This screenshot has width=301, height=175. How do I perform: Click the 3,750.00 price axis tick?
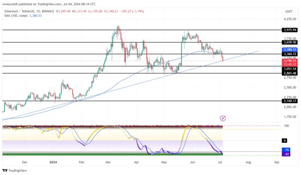pyautogui.click(x=290, y=38)
